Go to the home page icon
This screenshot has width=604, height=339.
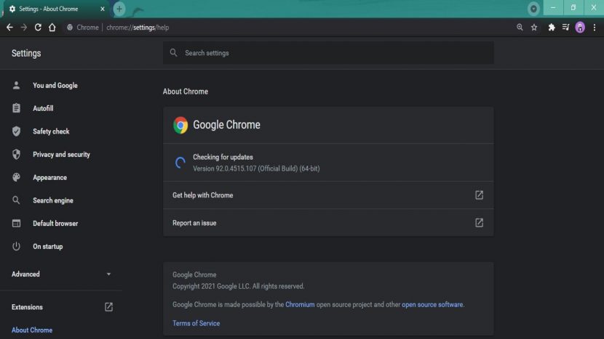coord(52,28)
